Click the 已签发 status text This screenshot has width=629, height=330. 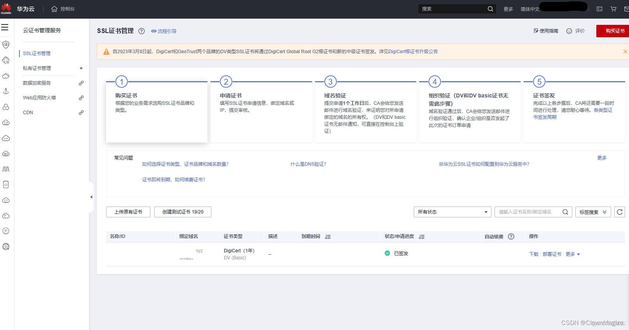coord(401,254)
